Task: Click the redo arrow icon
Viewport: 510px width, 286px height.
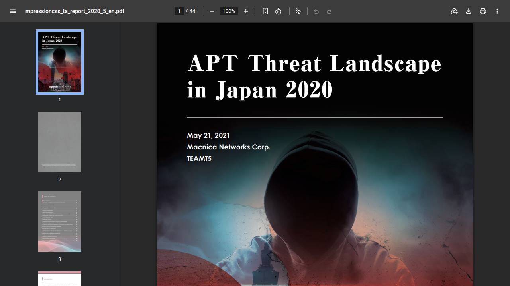Action: click(329, 11)
